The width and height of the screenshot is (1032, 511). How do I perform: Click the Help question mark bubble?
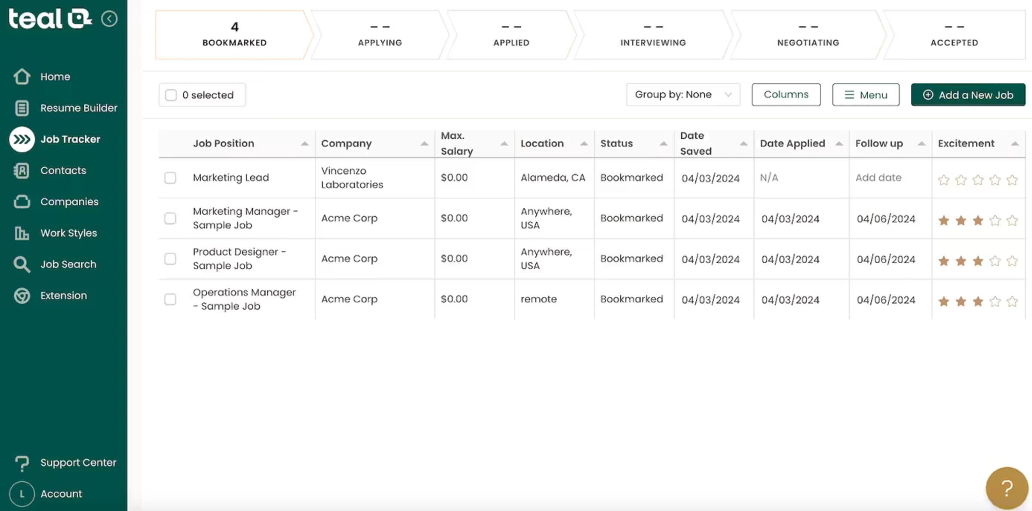click(x=1007, y=487)
